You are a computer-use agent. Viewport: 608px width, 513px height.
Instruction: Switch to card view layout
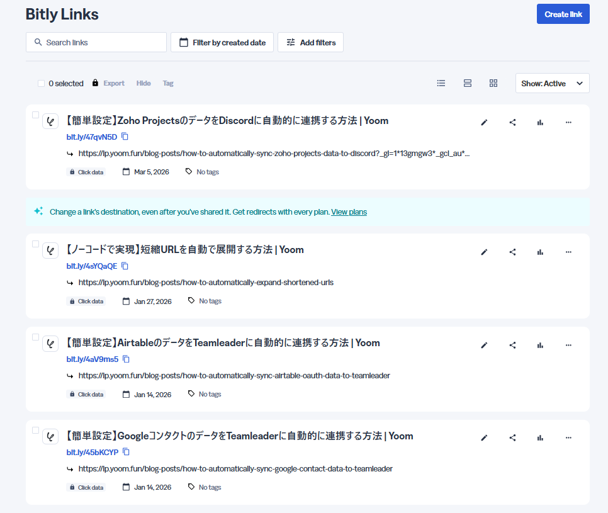tap(468, 83)
